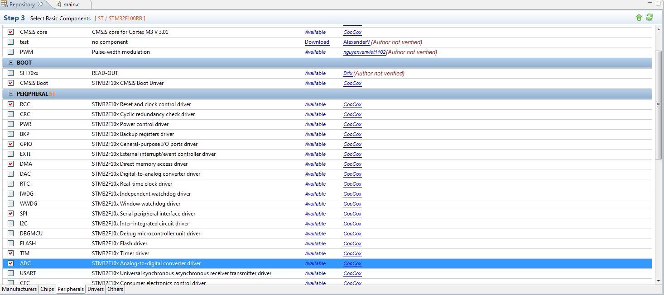Enable the EXTI driver checkbox
This screenshot has width=664, height=295.
[11, 154]
